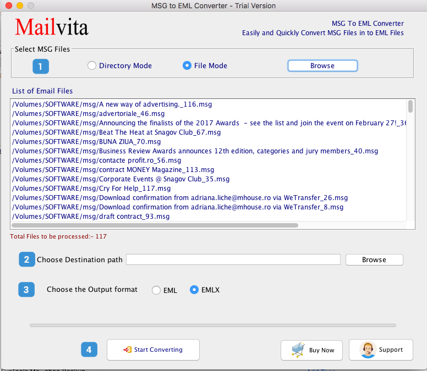Select 'Announcing the finalists of the 2017 Awards' row

coord(209,123)
